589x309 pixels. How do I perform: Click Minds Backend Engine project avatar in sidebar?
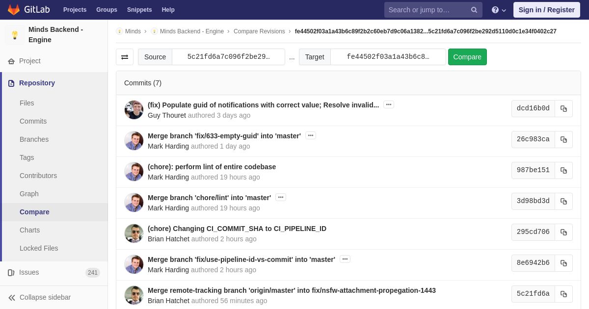point(15,35)
